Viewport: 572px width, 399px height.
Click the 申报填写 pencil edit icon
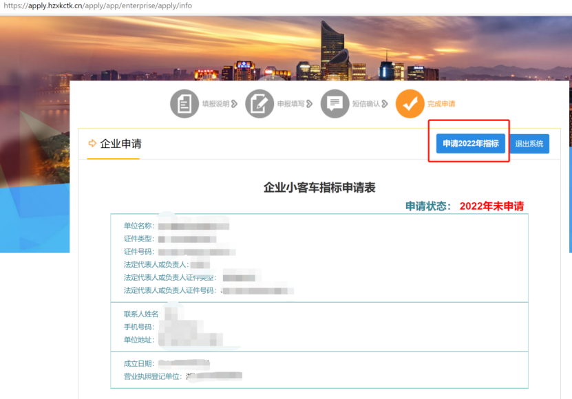259,104
